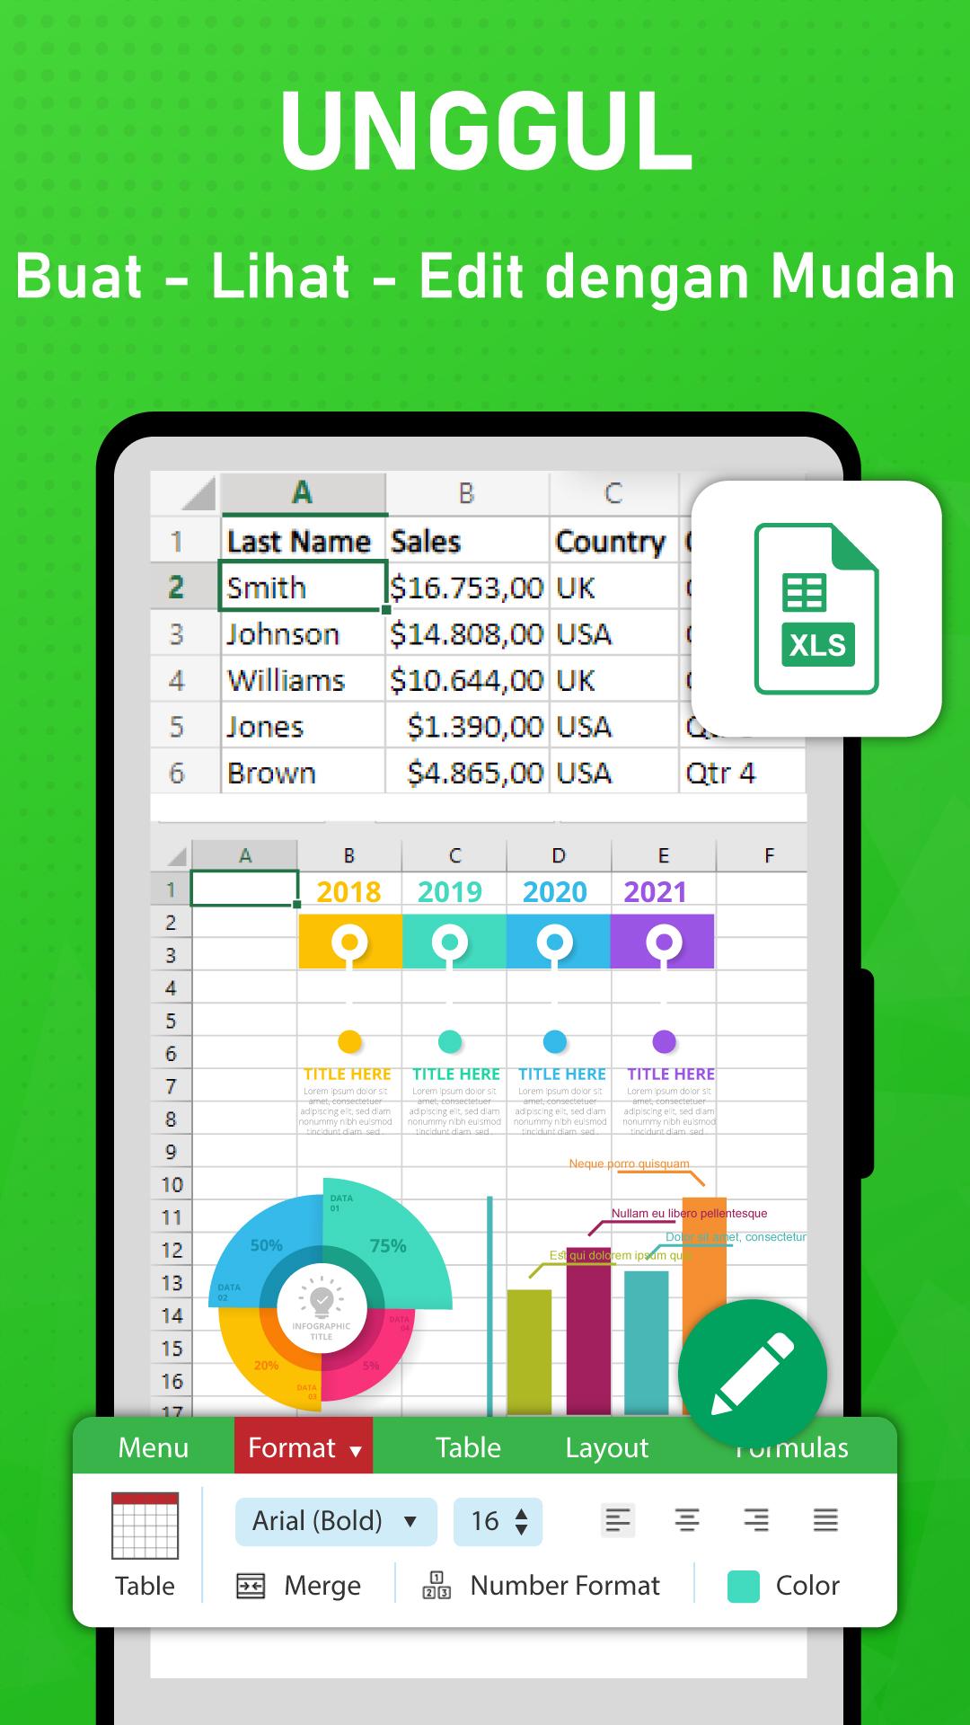Click the maroon bar in chart
This screenshot has height=1725, width=970.
[x=588, y=1331]
